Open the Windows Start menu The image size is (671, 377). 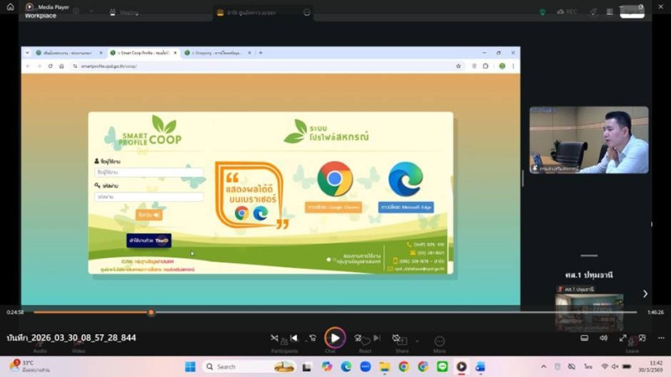190,367
